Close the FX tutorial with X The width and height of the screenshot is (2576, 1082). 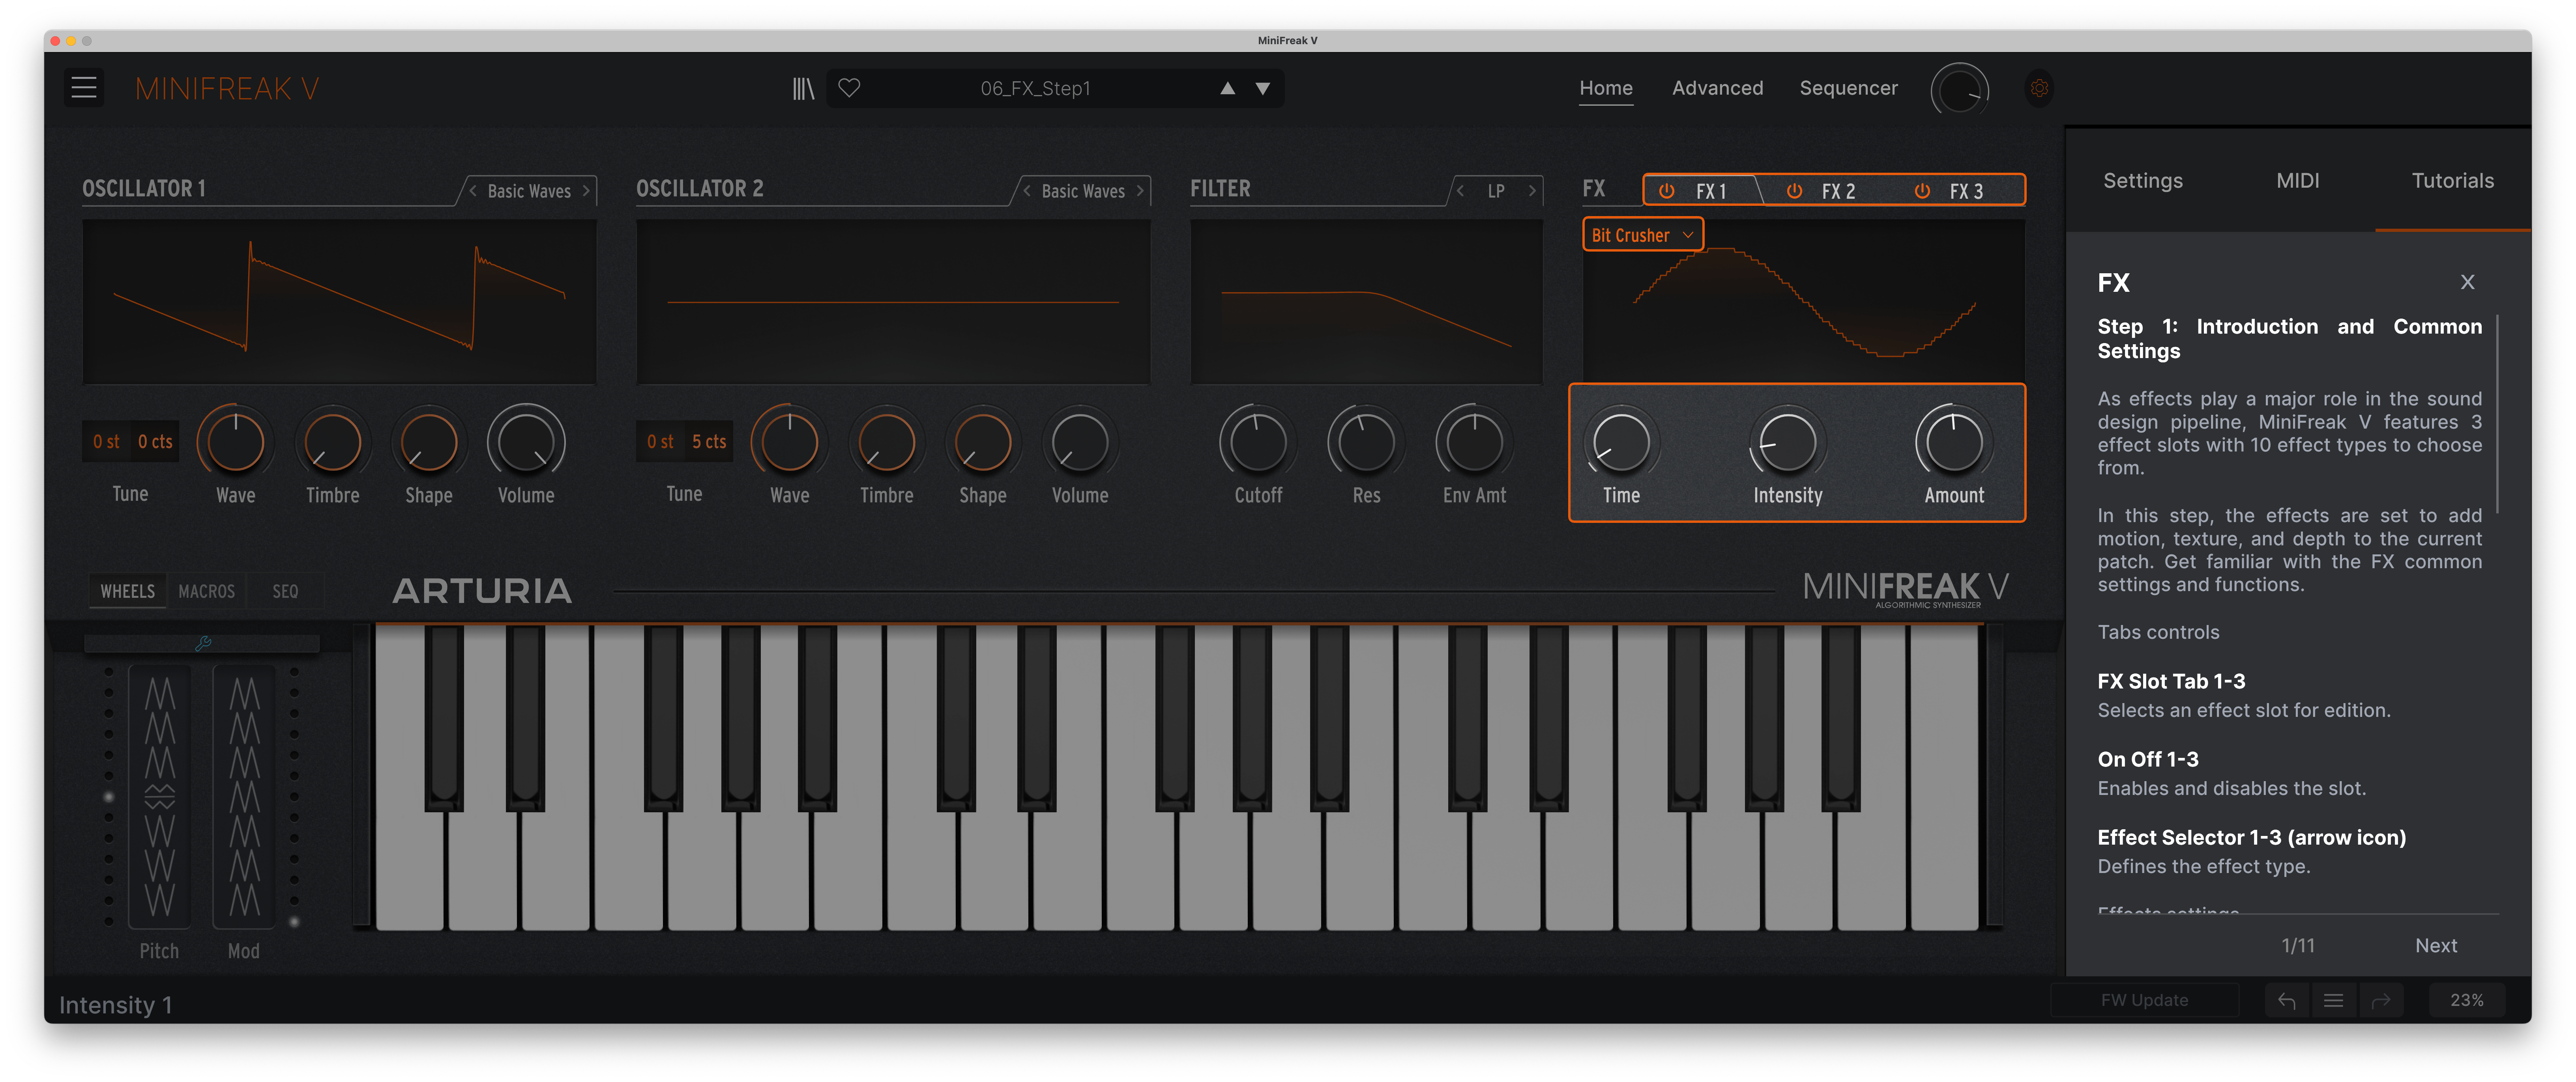coord(2467,282)
